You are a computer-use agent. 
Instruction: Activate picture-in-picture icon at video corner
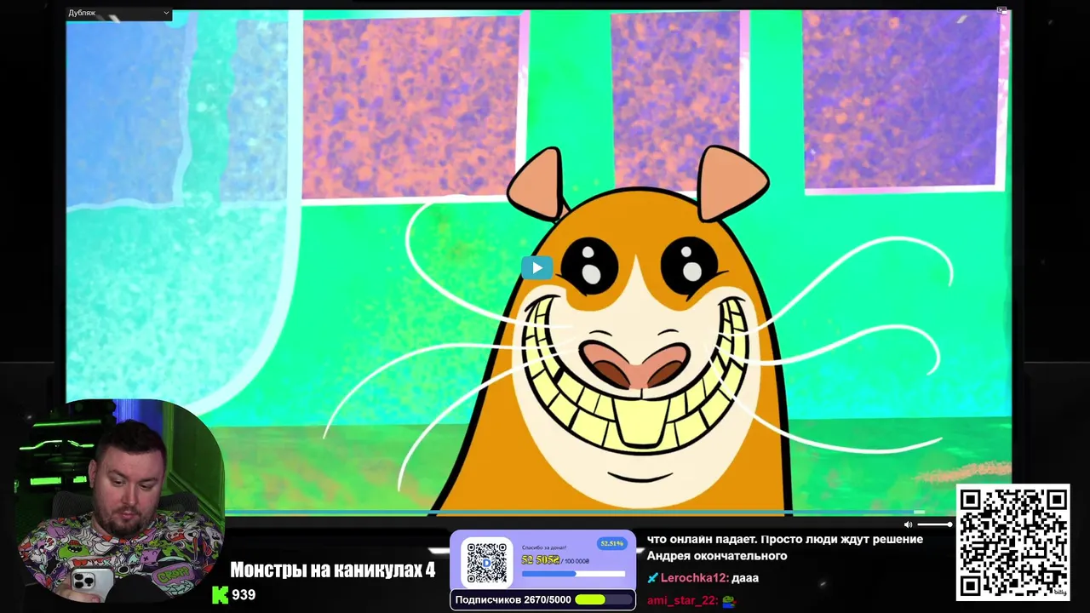tap(1001, 10)
